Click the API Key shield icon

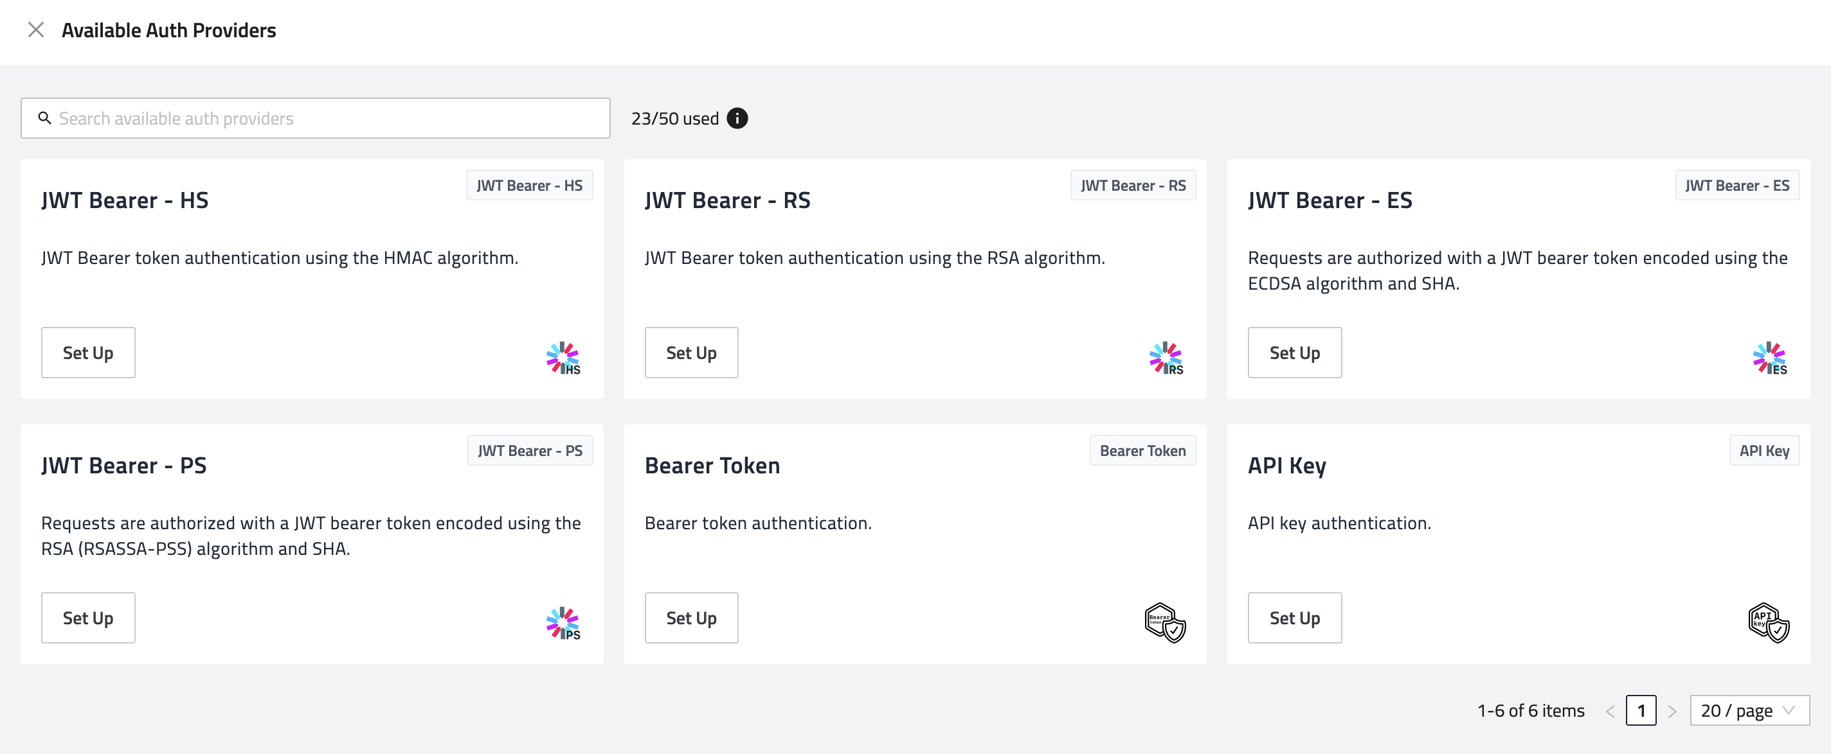coord(1769,622)
